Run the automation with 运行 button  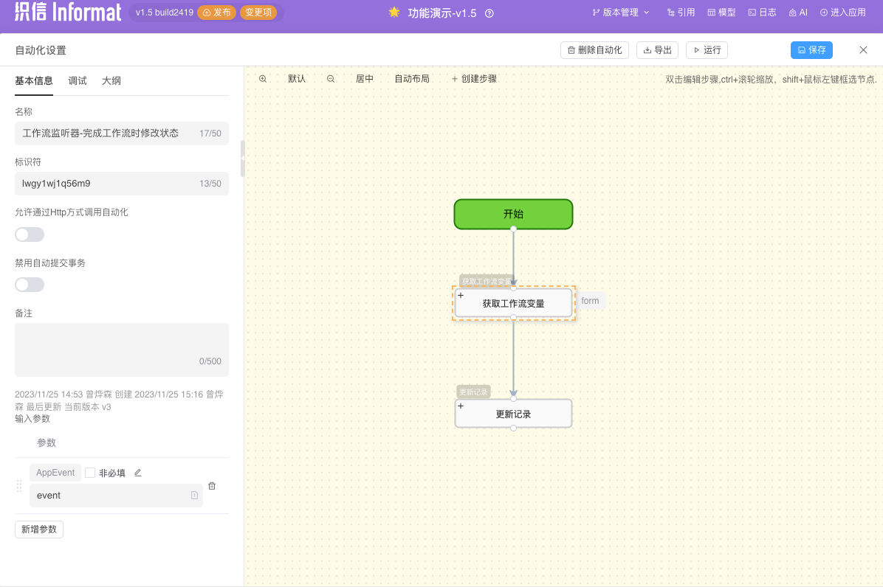706,50
